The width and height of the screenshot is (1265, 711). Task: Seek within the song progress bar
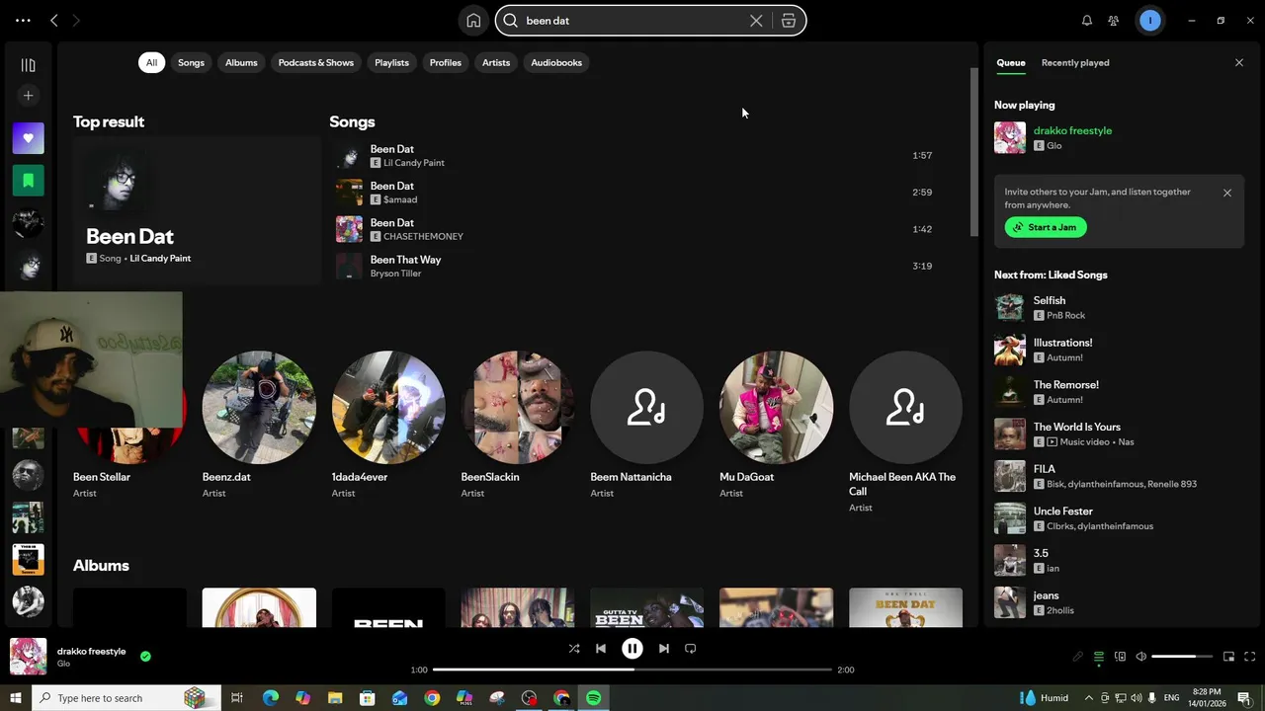pyautogui.click(x=632, y=670)
